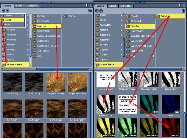The width and height of the screenshot is (187, 139).
Task: Click the pin icon in left panel
Action: (87, 5)
